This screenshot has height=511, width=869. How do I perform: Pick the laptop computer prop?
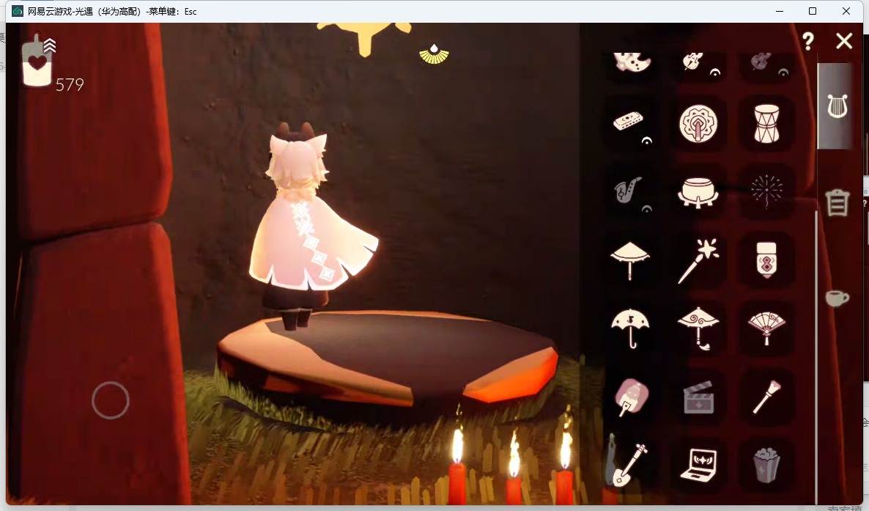(x=698, y=466)
